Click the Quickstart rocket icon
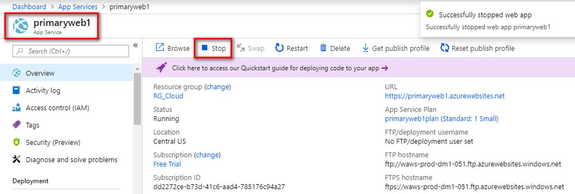 point(161,68)
